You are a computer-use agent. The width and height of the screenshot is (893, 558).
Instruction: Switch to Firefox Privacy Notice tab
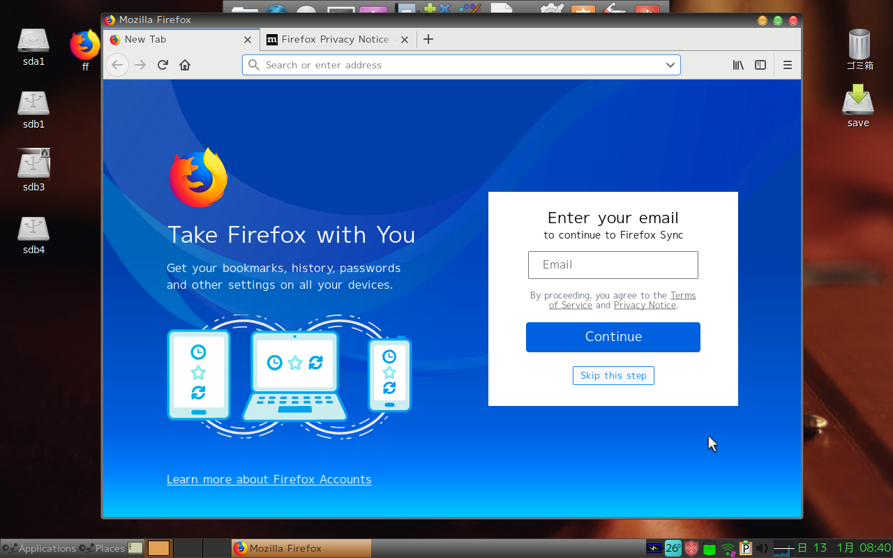(x=338, y=40)
